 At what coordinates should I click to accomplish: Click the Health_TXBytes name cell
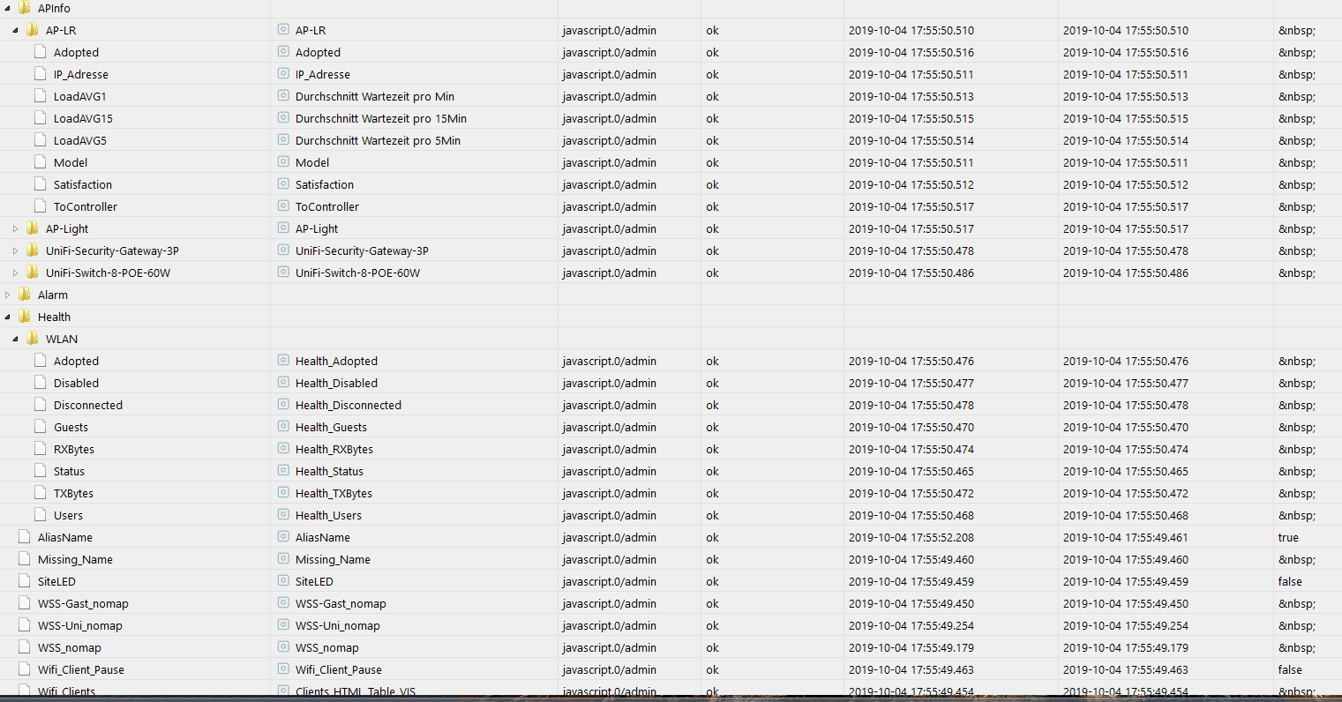(334, 493)
